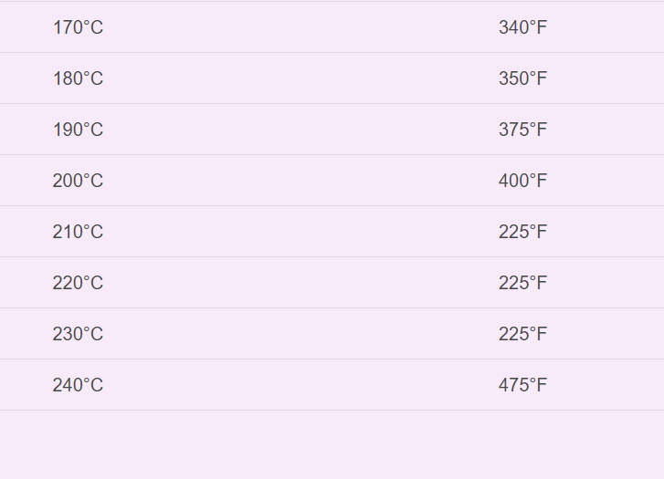Select the 340°F value
The width and height of the screenshot is (664, 479).
pyautogui.click(x=522, y=27)
